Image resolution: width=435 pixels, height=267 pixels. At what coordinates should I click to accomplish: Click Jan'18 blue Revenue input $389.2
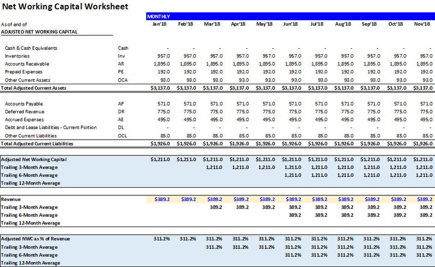coord(162,199)
